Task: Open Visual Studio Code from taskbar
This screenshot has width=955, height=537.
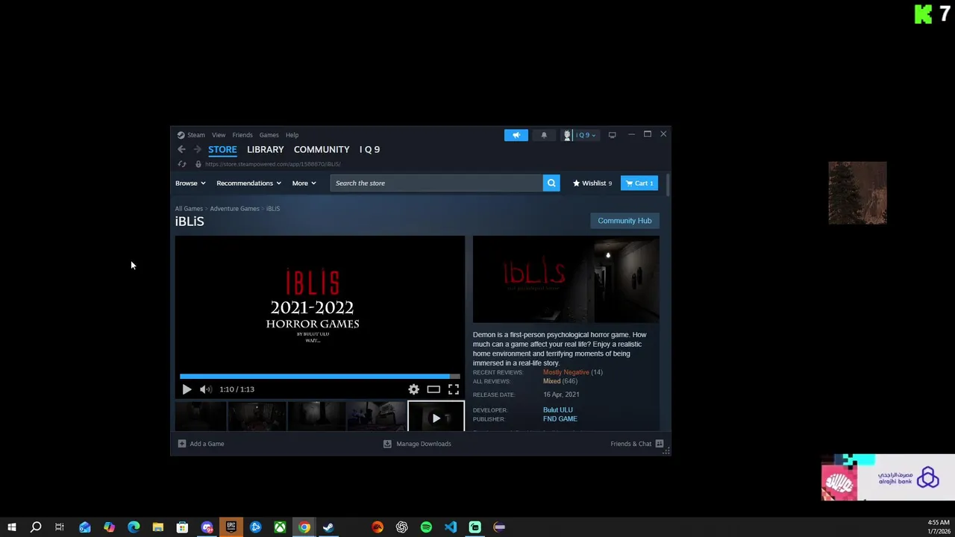Action: coord(451,527)
